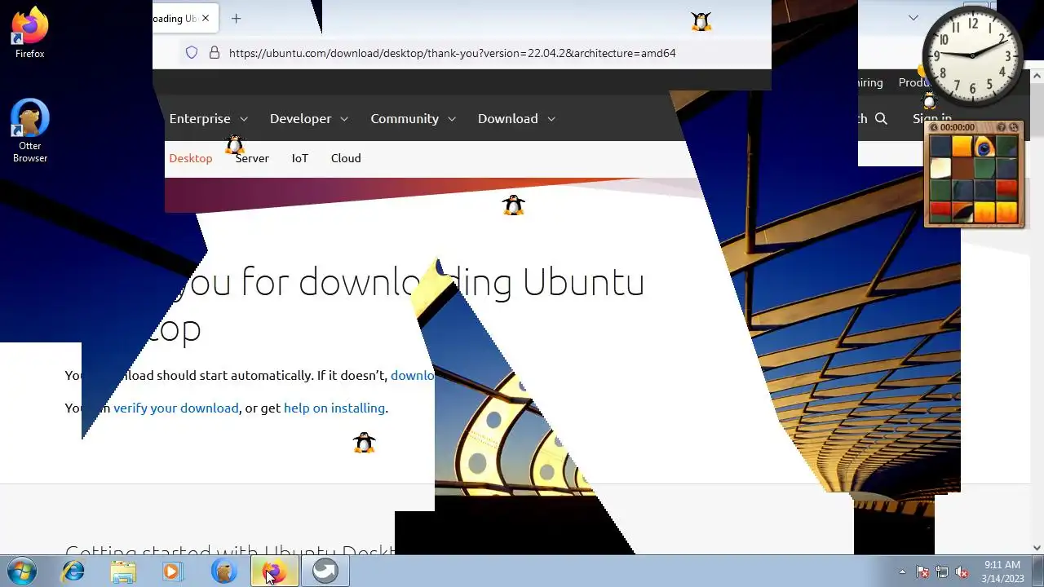Expand the Community menu

[x=413, y=118]
